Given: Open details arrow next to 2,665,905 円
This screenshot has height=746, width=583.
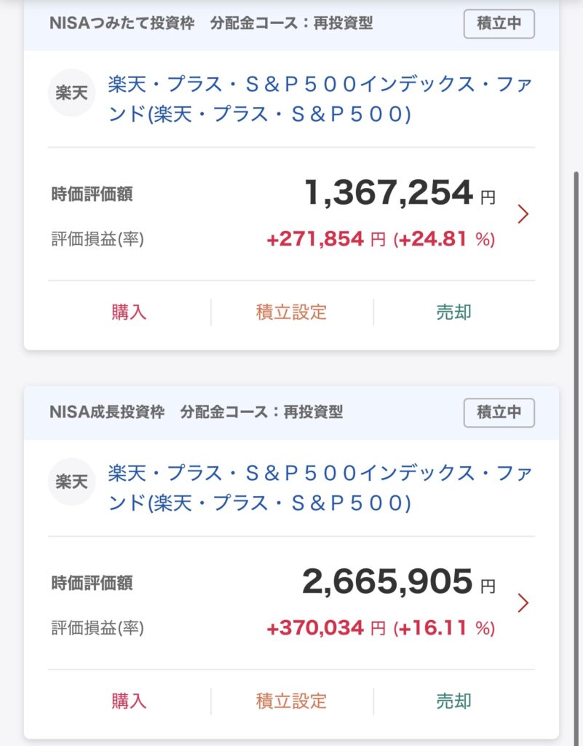Looking at the screenshot, I should pos(523,603).
